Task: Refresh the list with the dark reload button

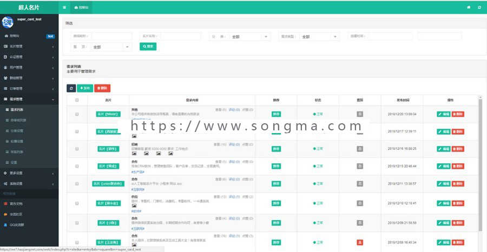Action: click(x=71, y=88)
